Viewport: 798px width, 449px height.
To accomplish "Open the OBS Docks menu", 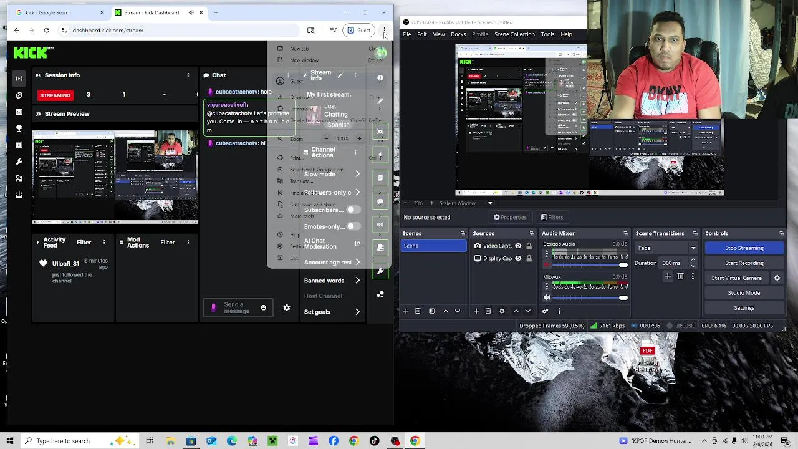I will coord(458,34).
